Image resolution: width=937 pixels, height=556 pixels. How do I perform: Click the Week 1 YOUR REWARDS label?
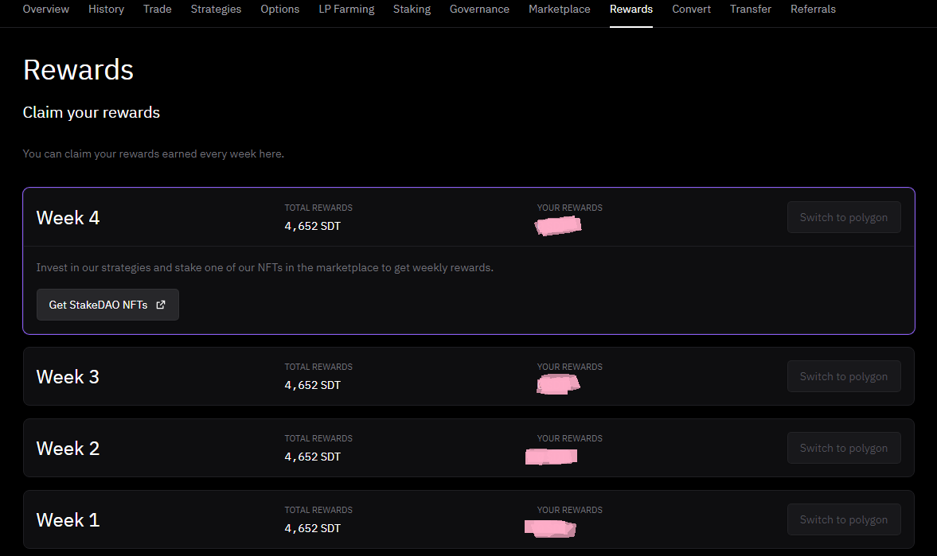pos(569,510)
